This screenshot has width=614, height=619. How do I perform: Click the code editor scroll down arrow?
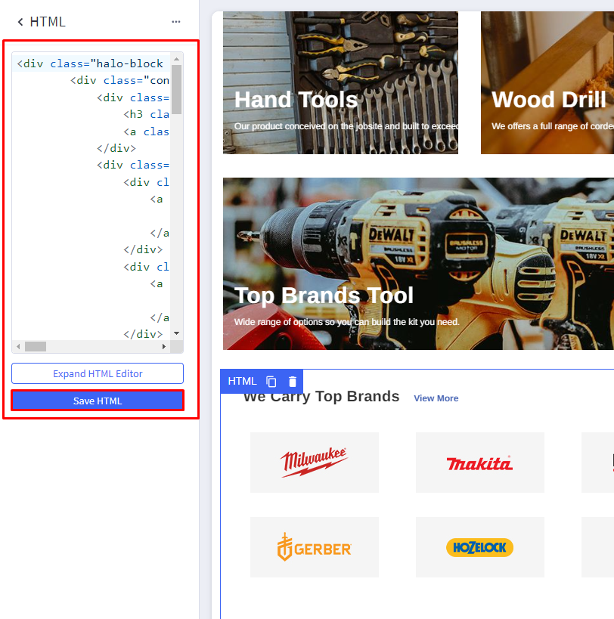click(x=176, y=333)
